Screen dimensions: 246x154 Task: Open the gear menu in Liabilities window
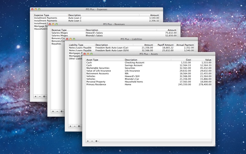tap(79, 126)
